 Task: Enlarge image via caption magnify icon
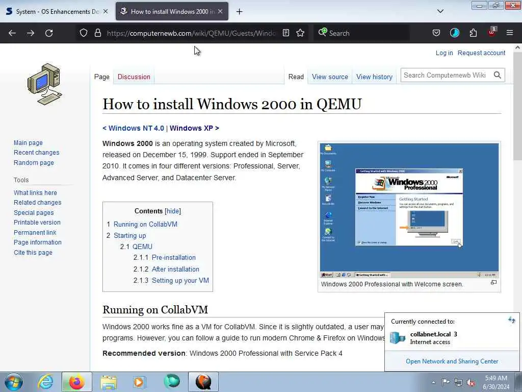tap(493, 283)
